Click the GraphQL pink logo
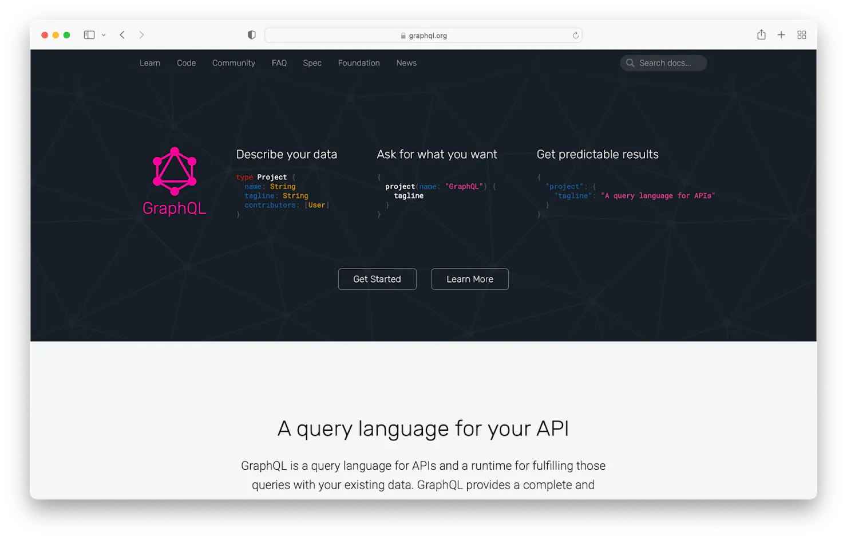 175,181
